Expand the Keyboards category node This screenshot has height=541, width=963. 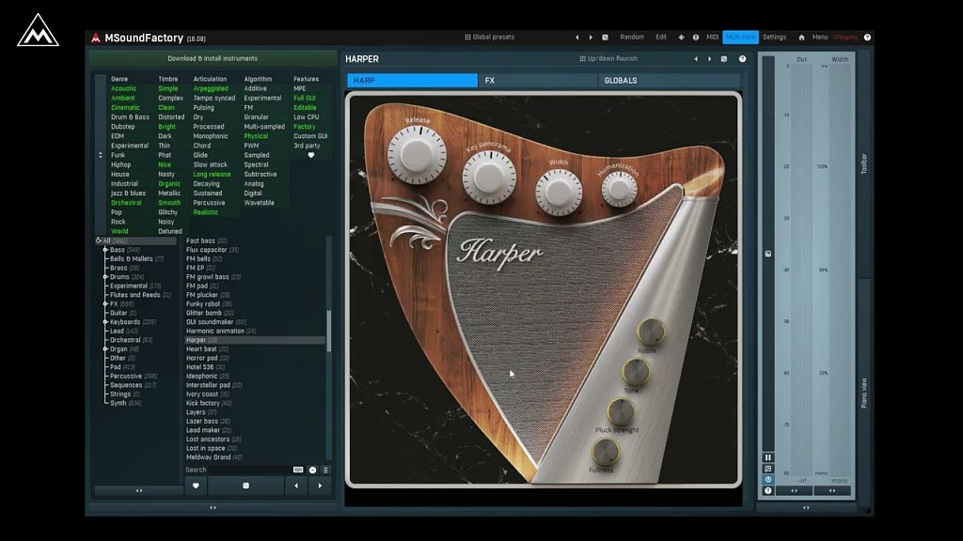(x=105, y=322)
